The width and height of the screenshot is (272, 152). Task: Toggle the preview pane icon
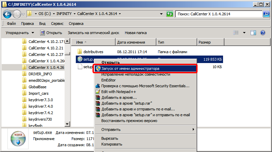(253, 33)
